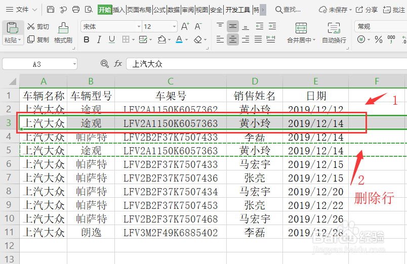Toggle vertical middle alignment
The height and width of the screenshot is (264, 407).
point(232,26)
